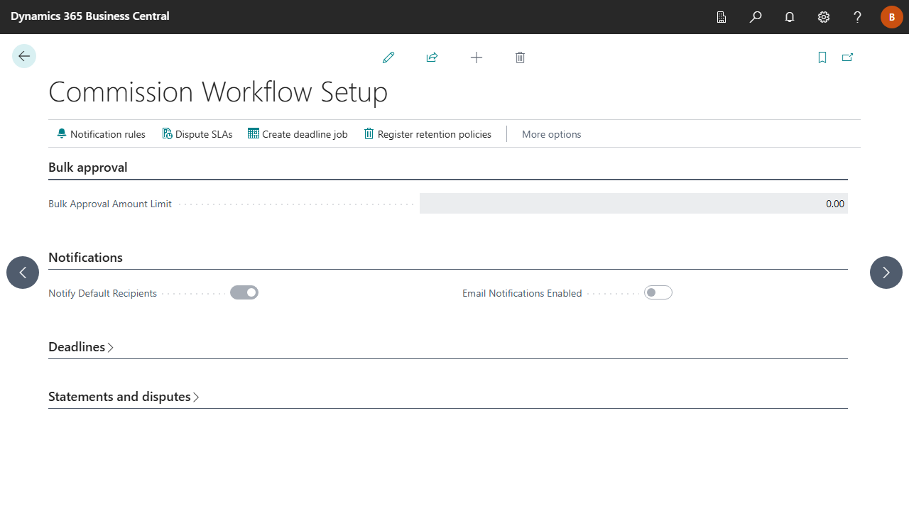The height and width of the screenshot is (511, 909).
Task: Collapse the Notifications section header
Action: (85, 258)
